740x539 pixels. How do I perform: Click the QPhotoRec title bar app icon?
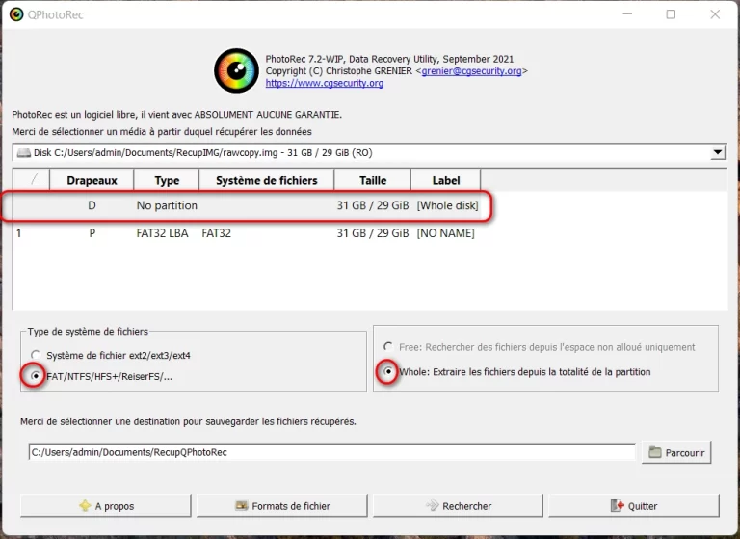click(16, 14)
